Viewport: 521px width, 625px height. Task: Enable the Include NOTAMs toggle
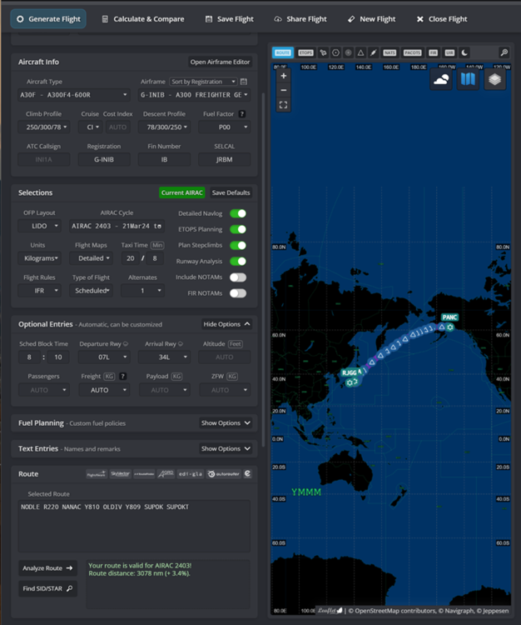[x=238, y=277]
